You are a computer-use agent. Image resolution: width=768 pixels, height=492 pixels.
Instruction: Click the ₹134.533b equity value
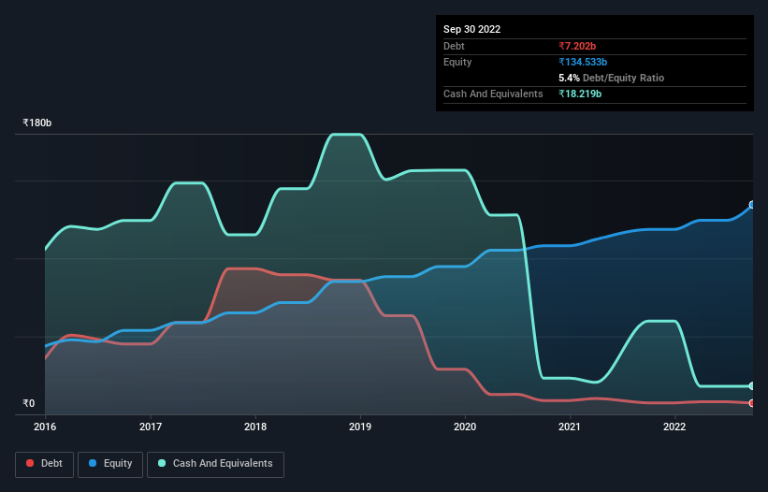[583, 62]
